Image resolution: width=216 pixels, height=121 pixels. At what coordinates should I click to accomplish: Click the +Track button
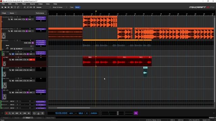4,13
